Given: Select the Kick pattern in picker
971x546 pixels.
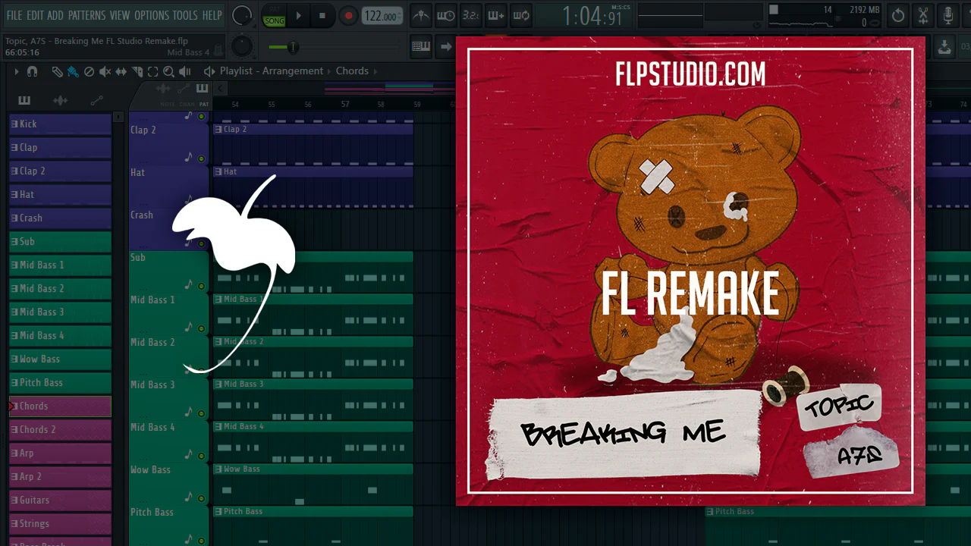Looking at the screenshot, I should click(60, 124).
